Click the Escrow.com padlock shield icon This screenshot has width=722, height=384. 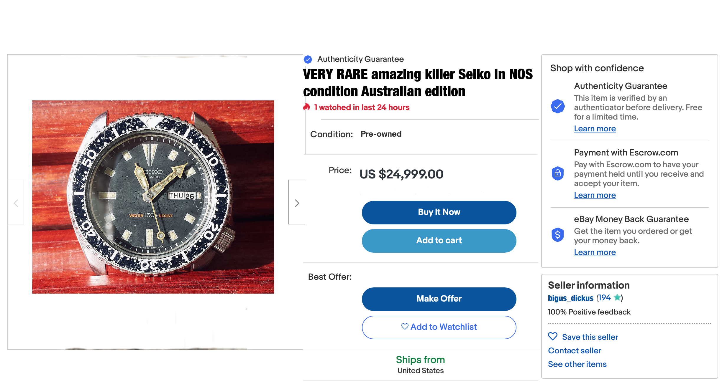pos(557,173)
